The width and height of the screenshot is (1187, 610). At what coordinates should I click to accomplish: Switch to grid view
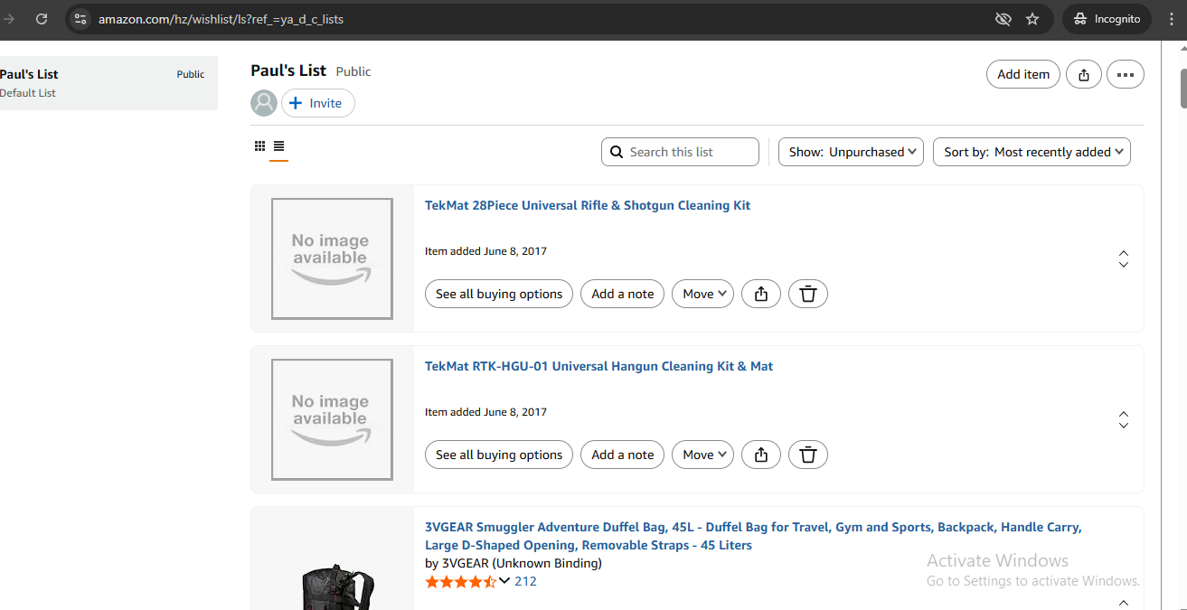[x=259, y=145]
